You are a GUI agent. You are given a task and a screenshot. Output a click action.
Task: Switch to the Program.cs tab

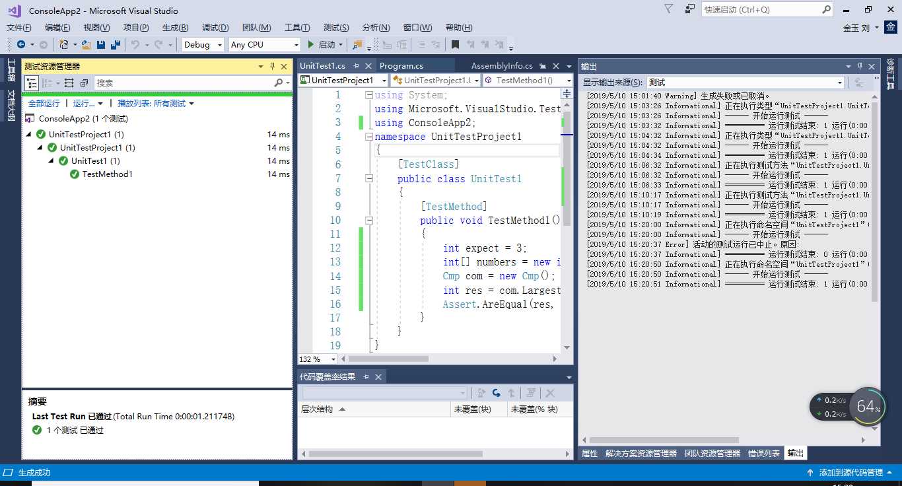coord(401,66)
